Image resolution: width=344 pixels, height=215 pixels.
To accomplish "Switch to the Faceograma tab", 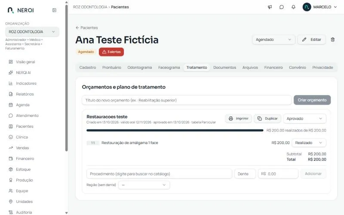I will (x=169, y=68).
